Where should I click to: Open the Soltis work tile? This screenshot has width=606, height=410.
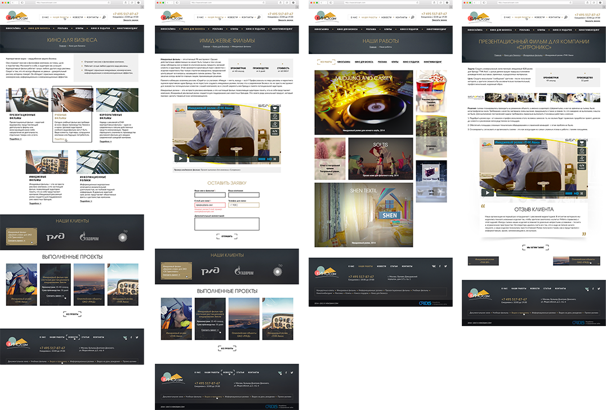(x=381, y=159)
